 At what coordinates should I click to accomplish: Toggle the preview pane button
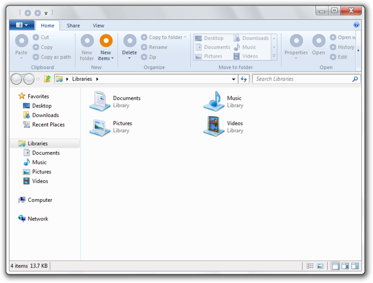(x=355, y=266)
